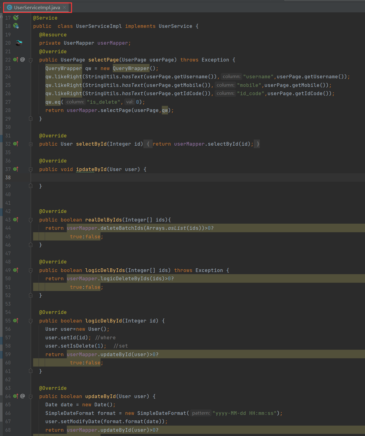Click line number 64 in the gutter
365x436 pixels.
pyautogui.click(x=8, y=396)
